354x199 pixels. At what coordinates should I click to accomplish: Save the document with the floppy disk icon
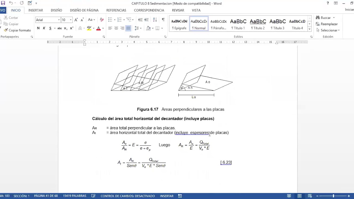[x=3, y=3]
